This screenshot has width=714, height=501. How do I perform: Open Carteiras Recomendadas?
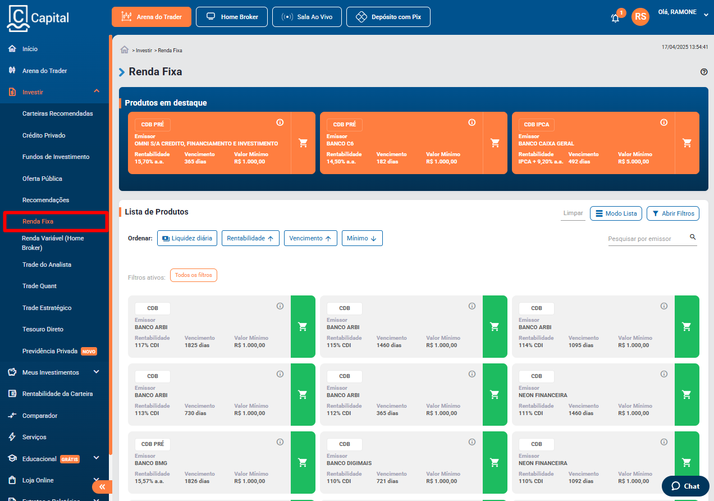[x=58, y=113]
